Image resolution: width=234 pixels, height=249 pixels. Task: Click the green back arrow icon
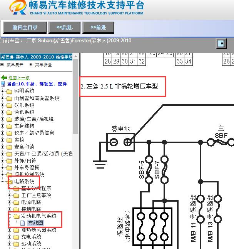point(4,78)
